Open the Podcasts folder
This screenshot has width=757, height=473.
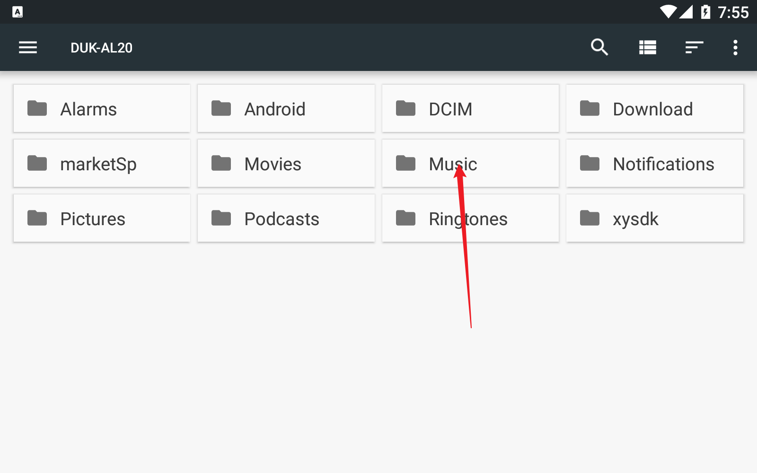point(286,219)
